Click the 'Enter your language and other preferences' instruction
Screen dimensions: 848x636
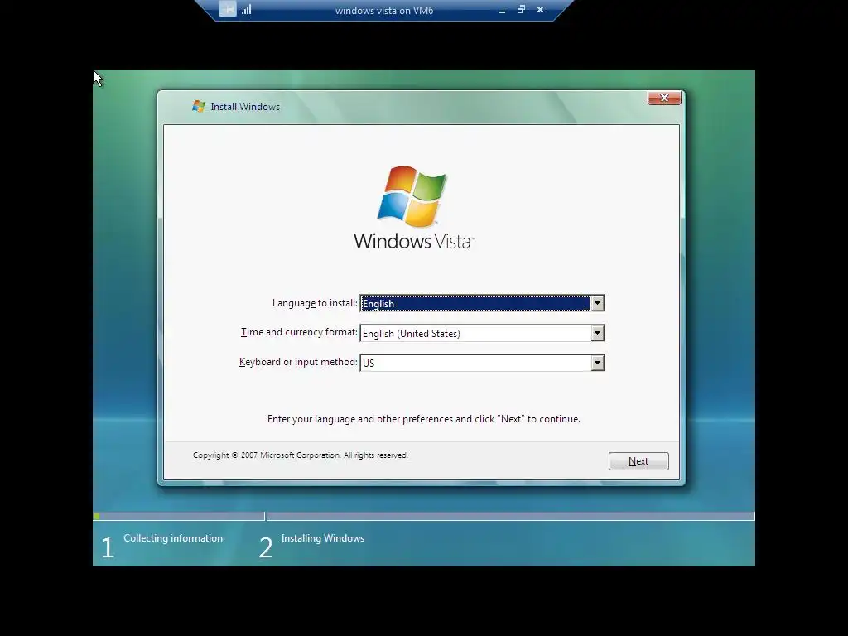click(423, 419)
